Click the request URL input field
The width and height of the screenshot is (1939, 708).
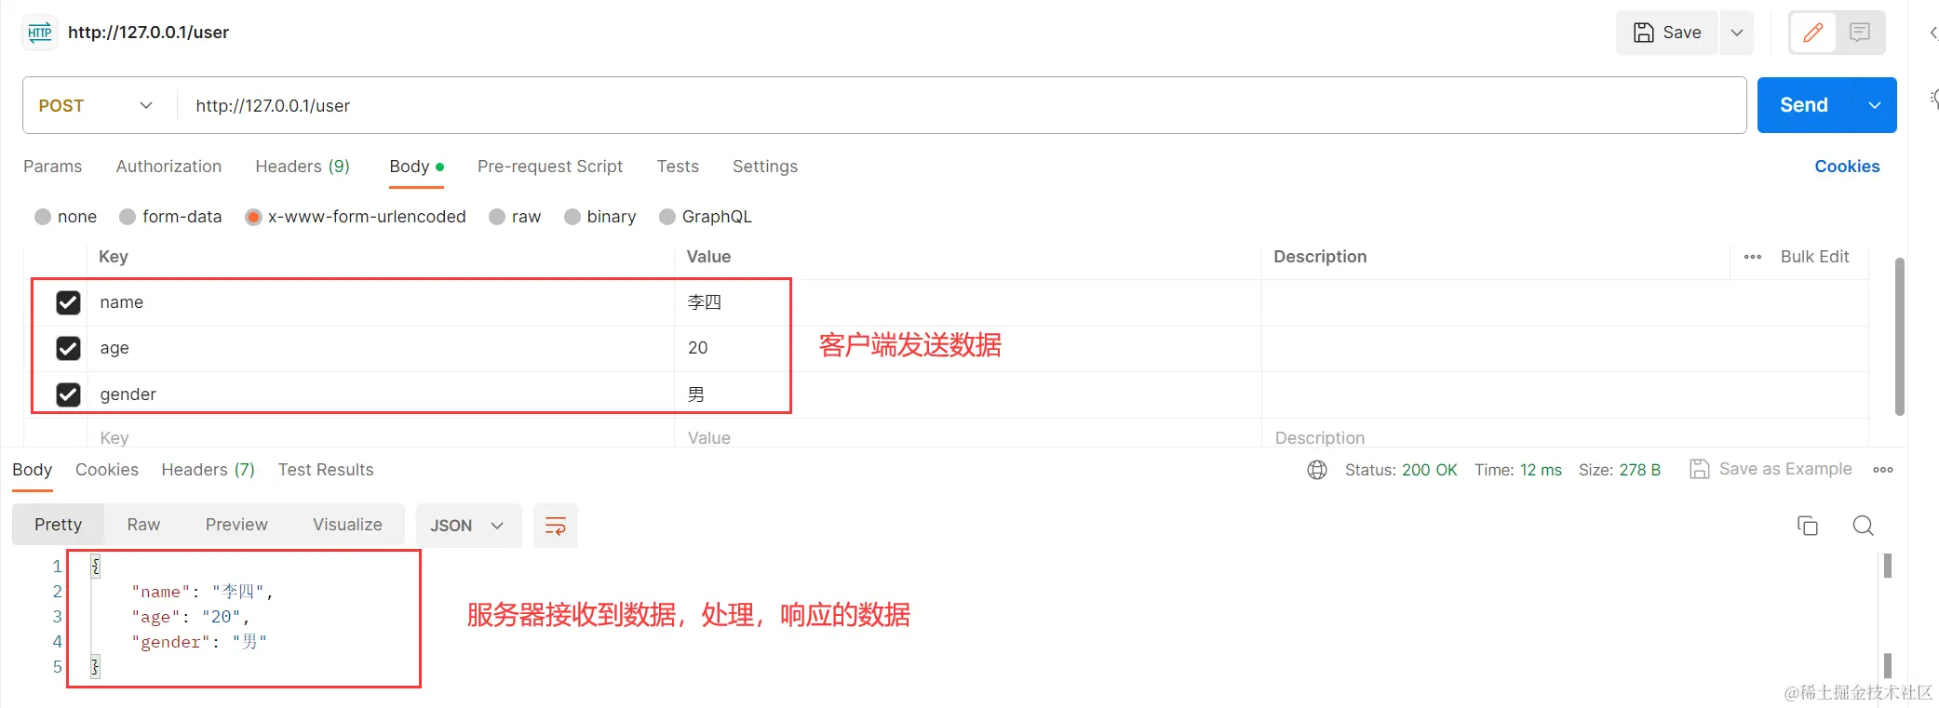[961, 106]
